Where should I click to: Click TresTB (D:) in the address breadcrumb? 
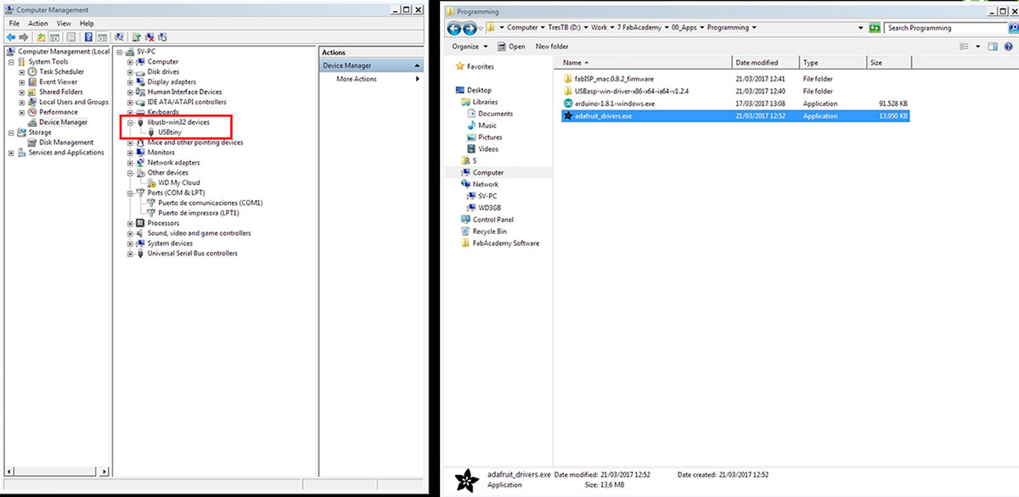[x=565, y=28]
